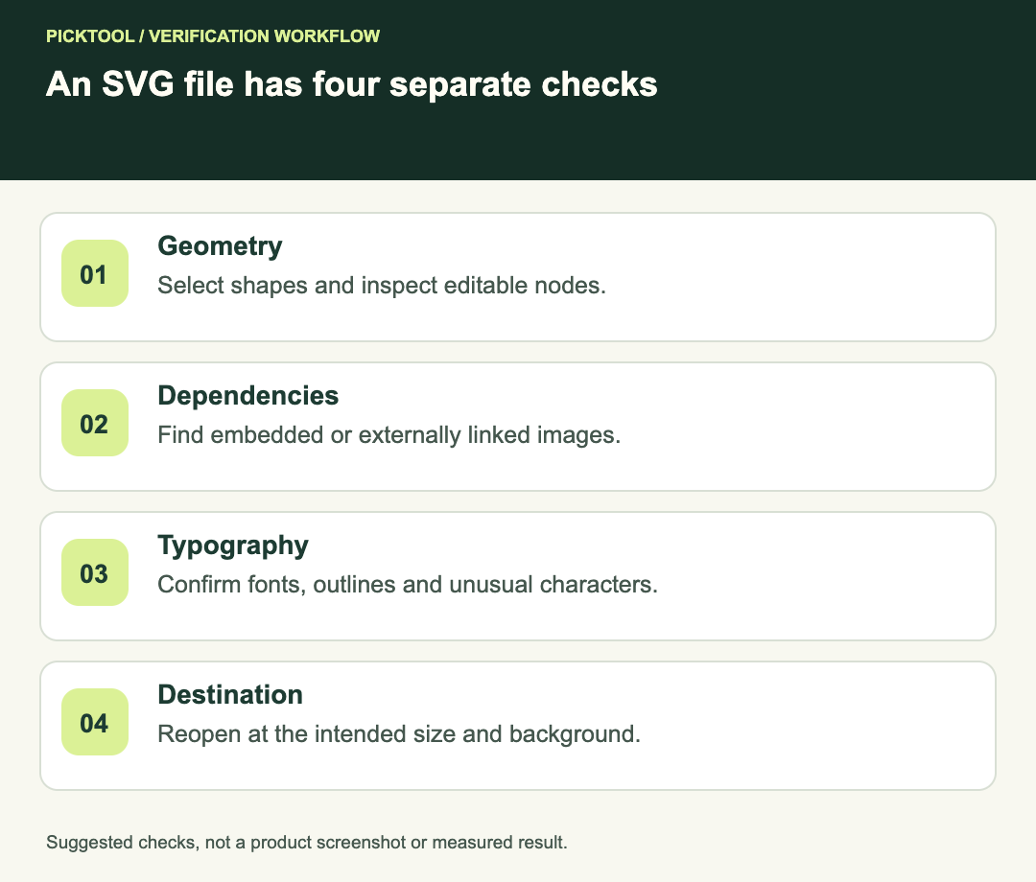Select the Destination heading

coord(230,695)
